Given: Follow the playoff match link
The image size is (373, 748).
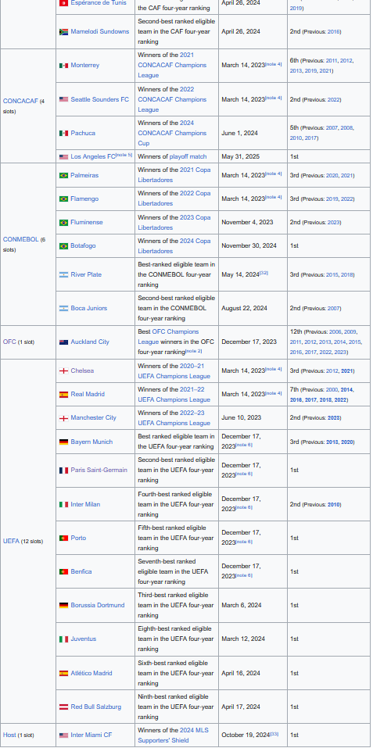Looking at the screenshot, I should (x=188, y=156).
